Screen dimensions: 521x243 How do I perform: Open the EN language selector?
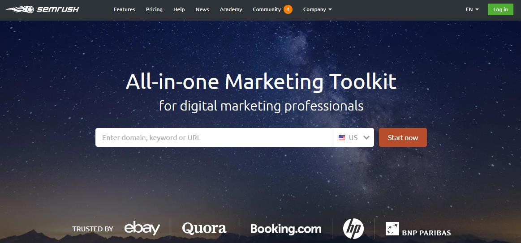click(472, 9)
